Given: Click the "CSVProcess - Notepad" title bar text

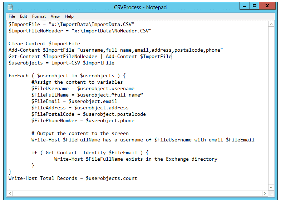Looking at the screenshot, I should (x=140, y=7).
